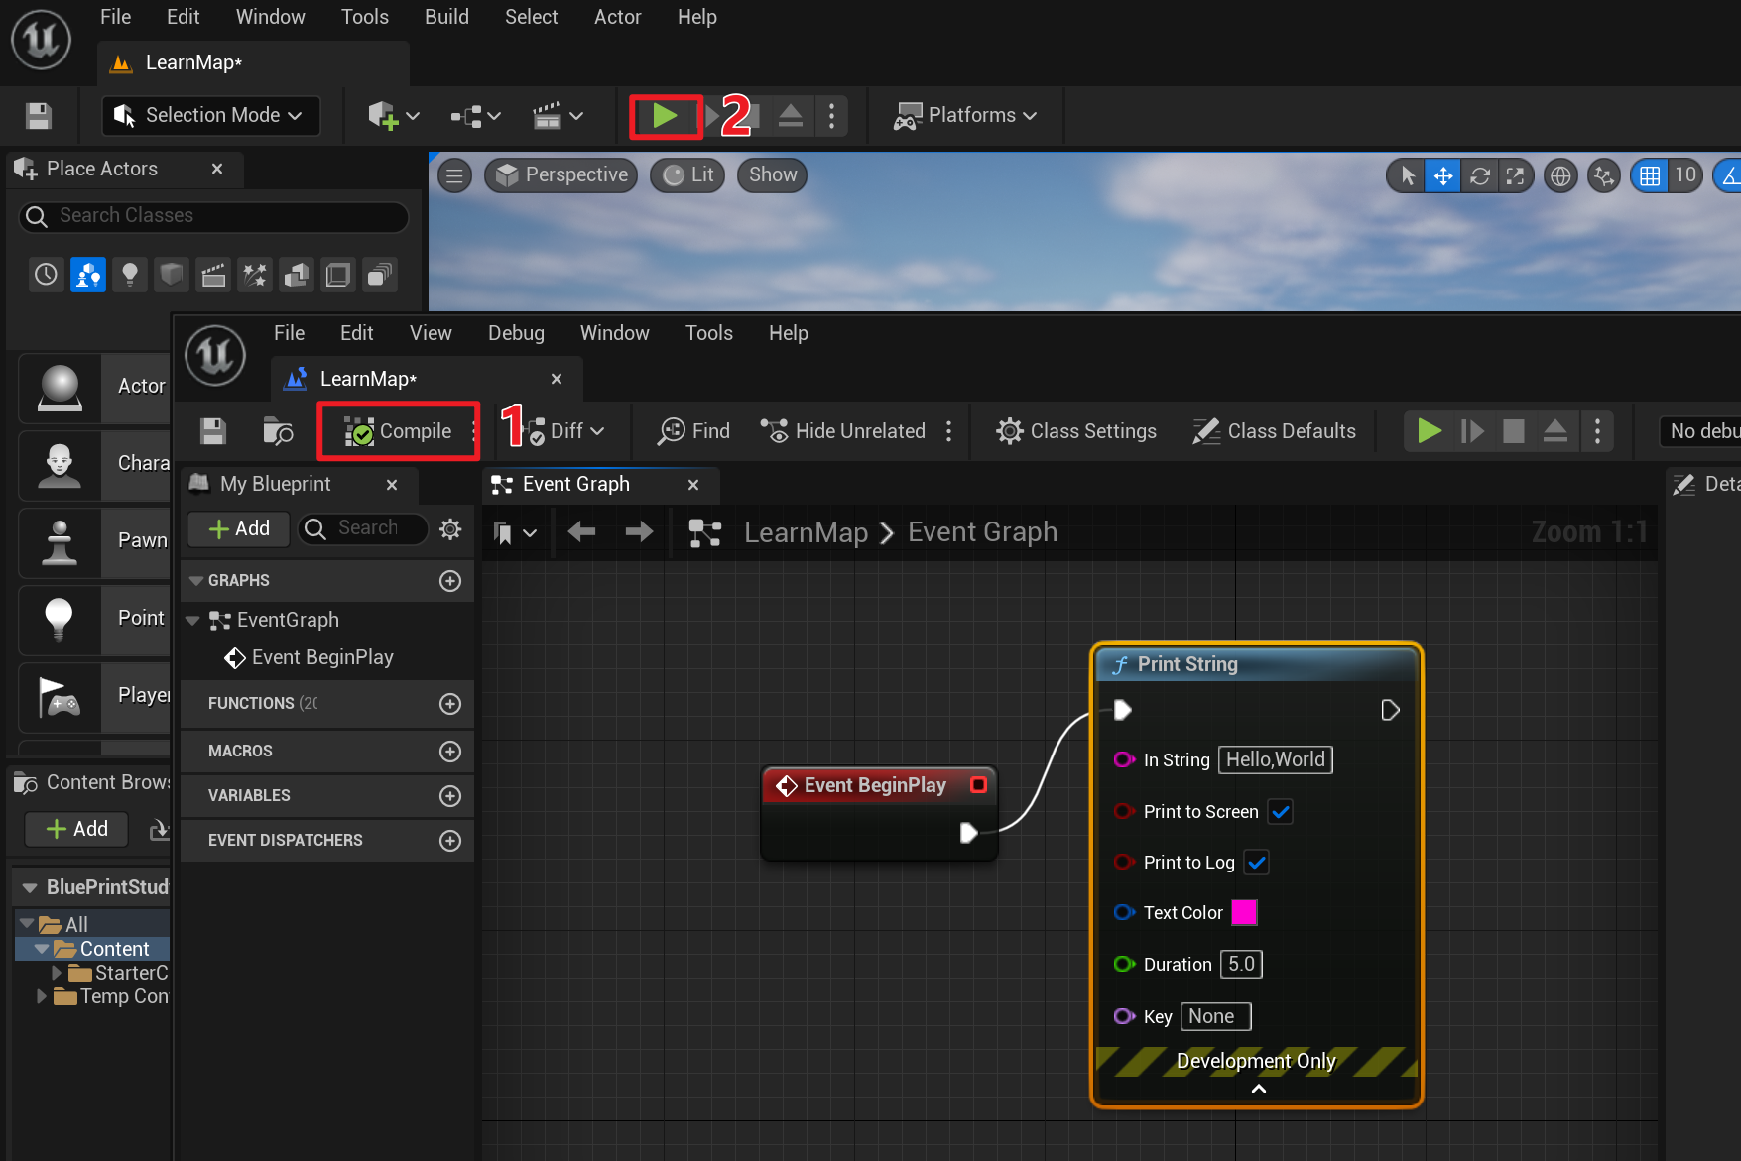Pick the Actor class thumbnail
Image resolution: width=1741 pixels, height=1161 pixels.
[x=61, y=387]
